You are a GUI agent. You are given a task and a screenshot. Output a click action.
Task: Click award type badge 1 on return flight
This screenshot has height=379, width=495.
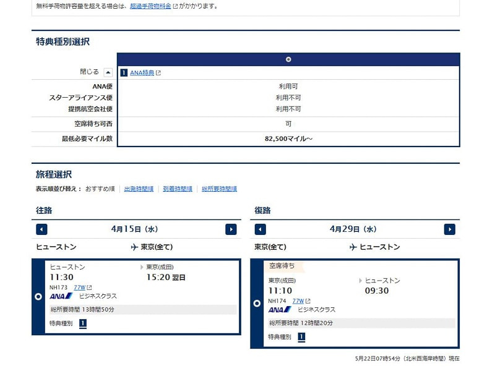tap(301, 337)
